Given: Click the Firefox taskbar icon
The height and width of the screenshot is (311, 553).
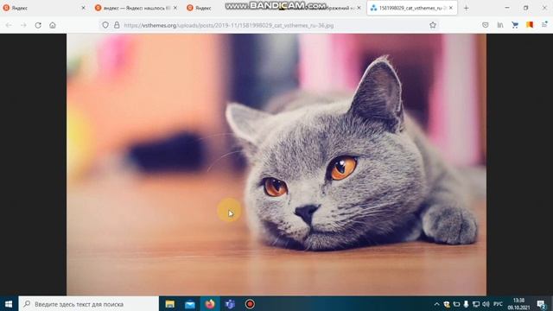Looking at the screenshot, I should (x=210, y=304).
